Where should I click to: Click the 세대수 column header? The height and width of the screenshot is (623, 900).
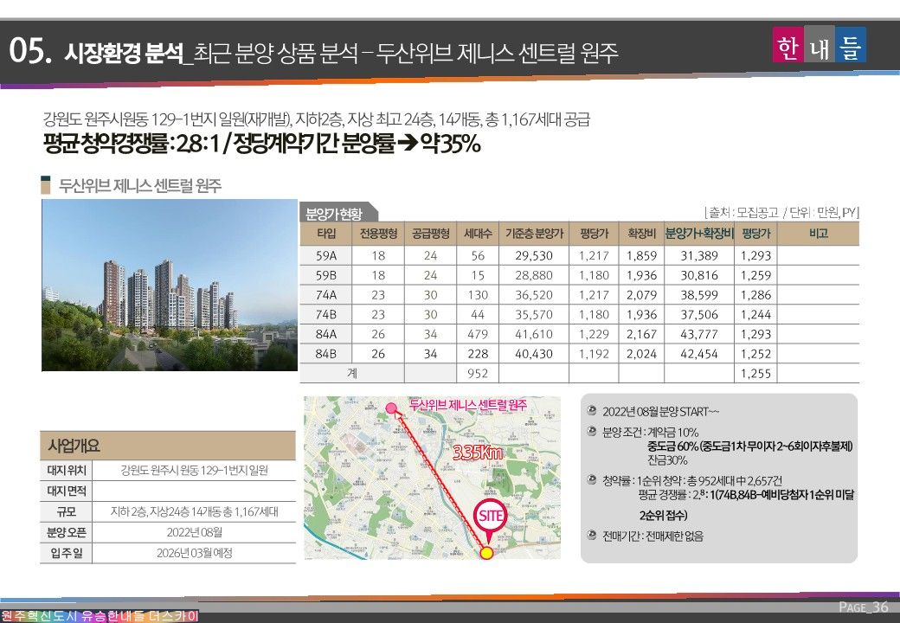[478, 234]
